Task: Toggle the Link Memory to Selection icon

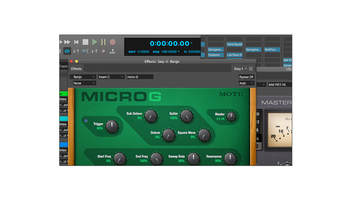Action: tap(85, 51)
